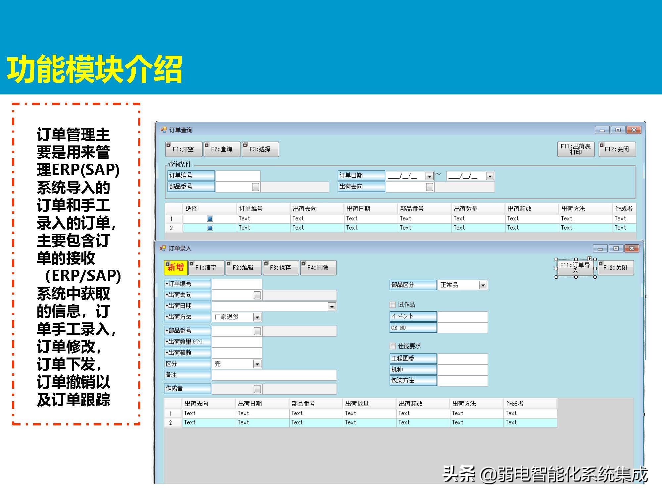This screenshot has height=497, width=662.
Task: Click 出荷去向 column header in query grid
Action: tap(317, 209)
